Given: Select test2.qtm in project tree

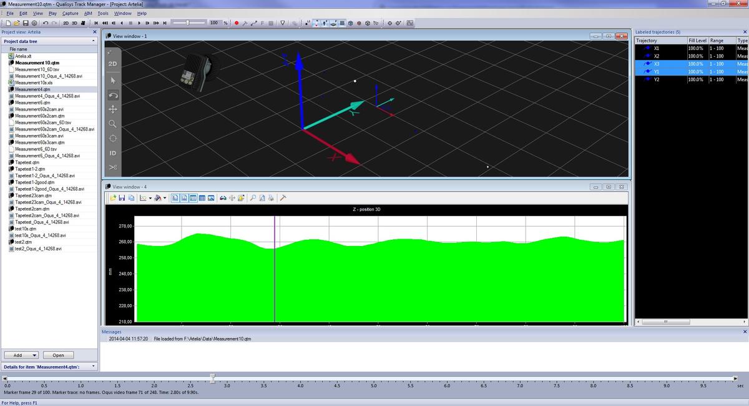Looking at the screenshot, I should tap(23, 242).
